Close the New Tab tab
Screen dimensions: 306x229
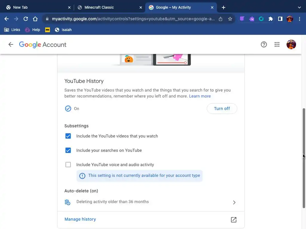coord(69,7)
